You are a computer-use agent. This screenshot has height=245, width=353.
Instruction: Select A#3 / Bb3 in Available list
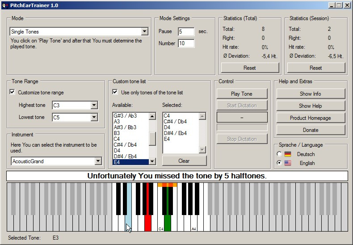click(130, 127)
